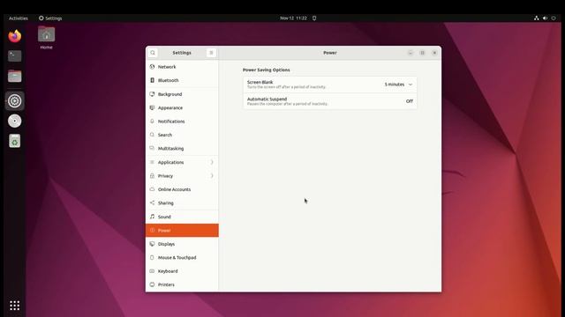Viewport: 565px width, 317px height.
Task: Click the search icon in Settings header
Action: pyautogui.click(x=153, y=53)
